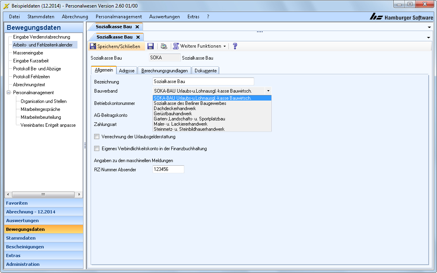Open the Extras navigation section
The height and width of the screenshot is (273, 437).
[x=44, y=256]
